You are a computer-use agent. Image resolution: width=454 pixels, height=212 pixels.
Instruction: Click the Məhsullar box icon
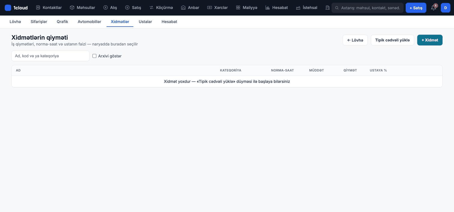pyautogui.click(x=72, y=7)
